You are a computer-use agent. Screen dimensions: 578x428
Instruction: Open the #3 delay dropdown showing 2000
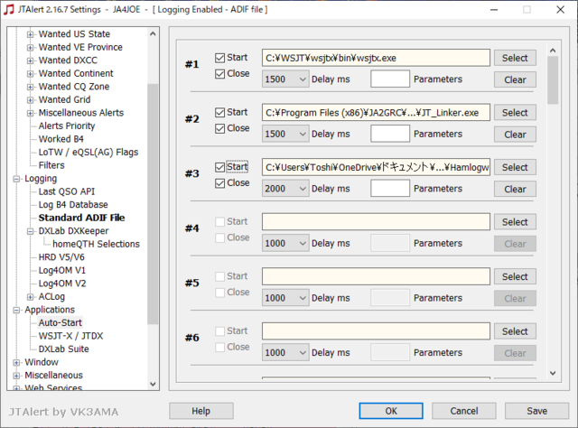point(285,189)
